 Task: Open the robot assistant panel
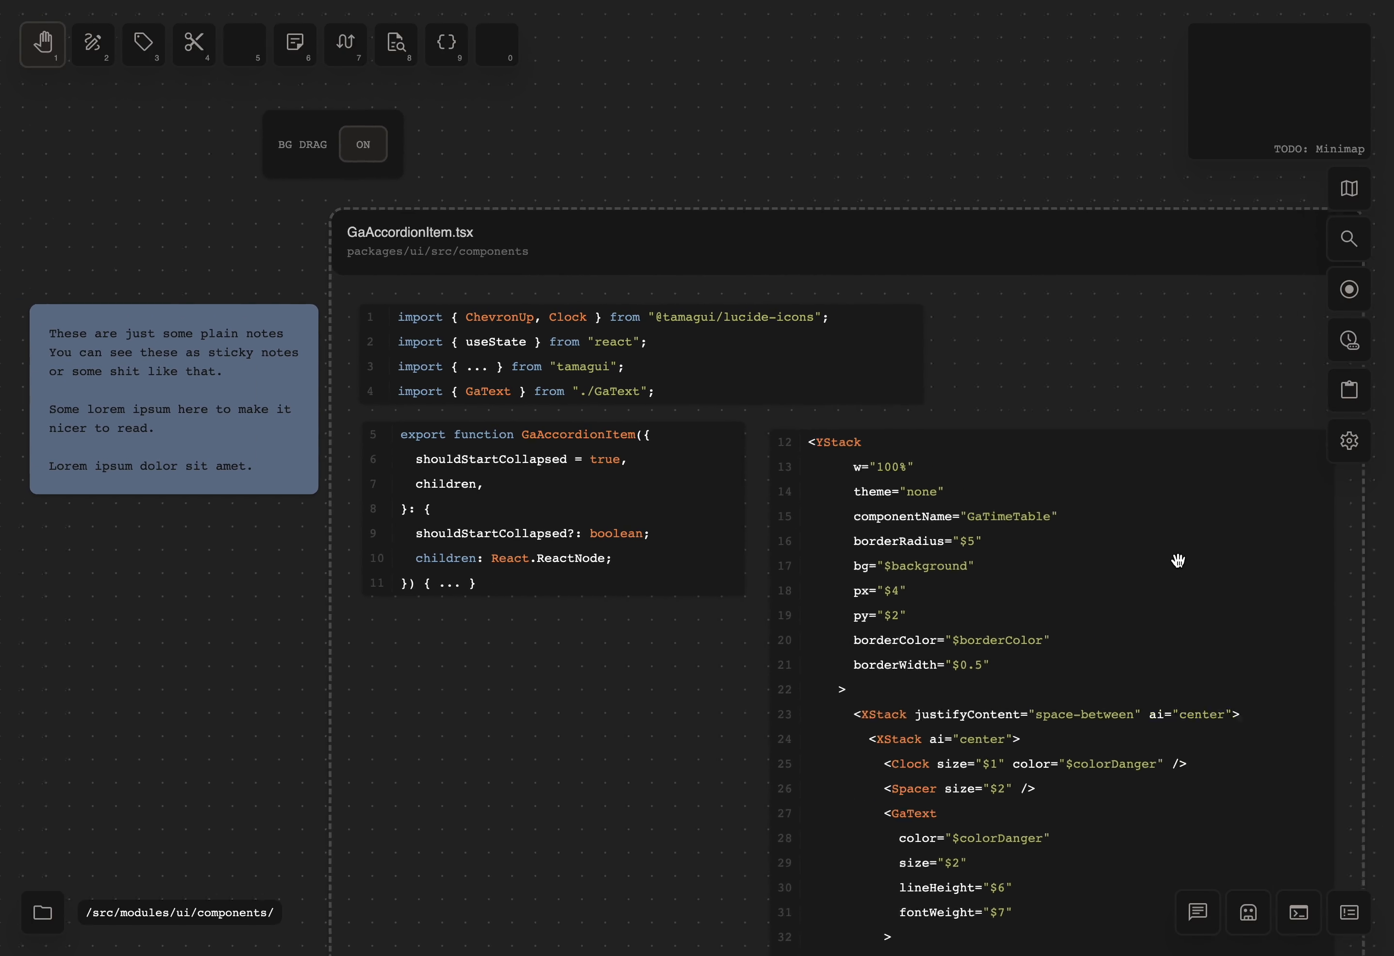[x=1248, y=912]
